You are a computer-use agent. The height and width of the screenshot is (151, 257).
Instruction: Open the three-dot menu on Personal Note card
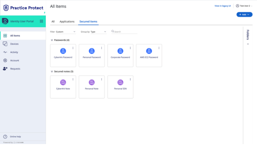click(102, 79)
